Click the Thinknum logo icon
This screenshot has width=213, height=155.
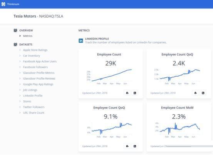tap(3, 4)
